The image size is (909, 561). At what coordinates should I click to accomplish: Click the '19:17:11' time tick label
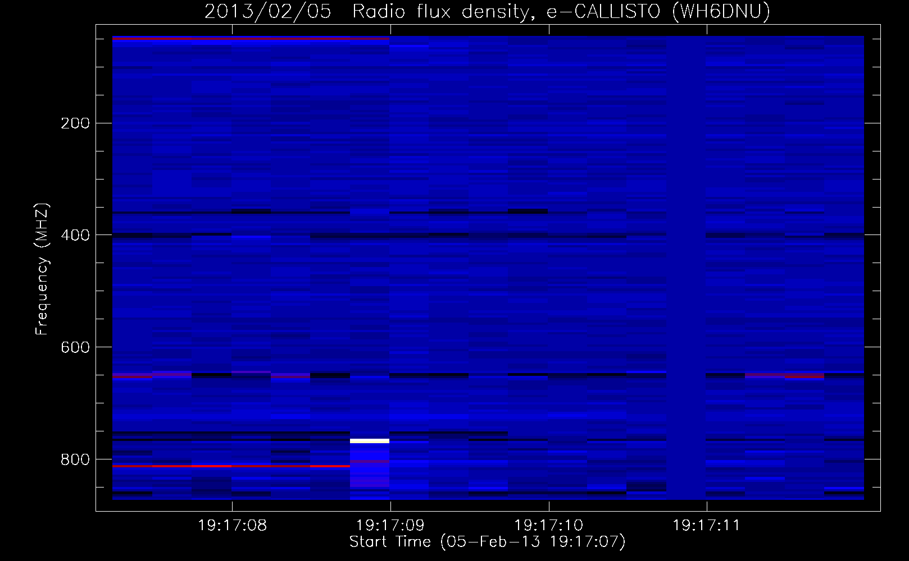707,526
